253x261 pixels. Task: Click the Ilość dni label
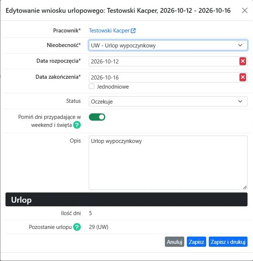coord(71,213)
